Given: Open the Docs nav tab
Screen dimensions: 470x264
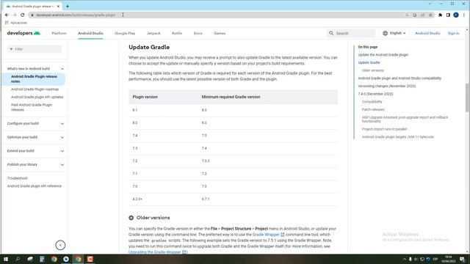Looking at the screenshot, I should 198,33.
